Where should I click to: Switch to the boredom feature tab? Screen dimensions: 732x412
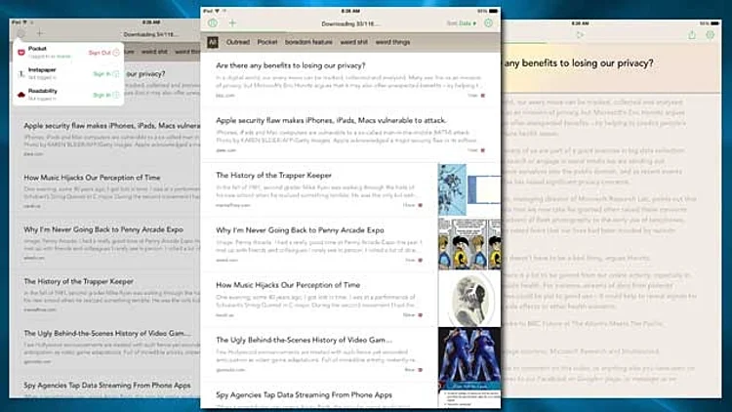[x=308, y=42]
